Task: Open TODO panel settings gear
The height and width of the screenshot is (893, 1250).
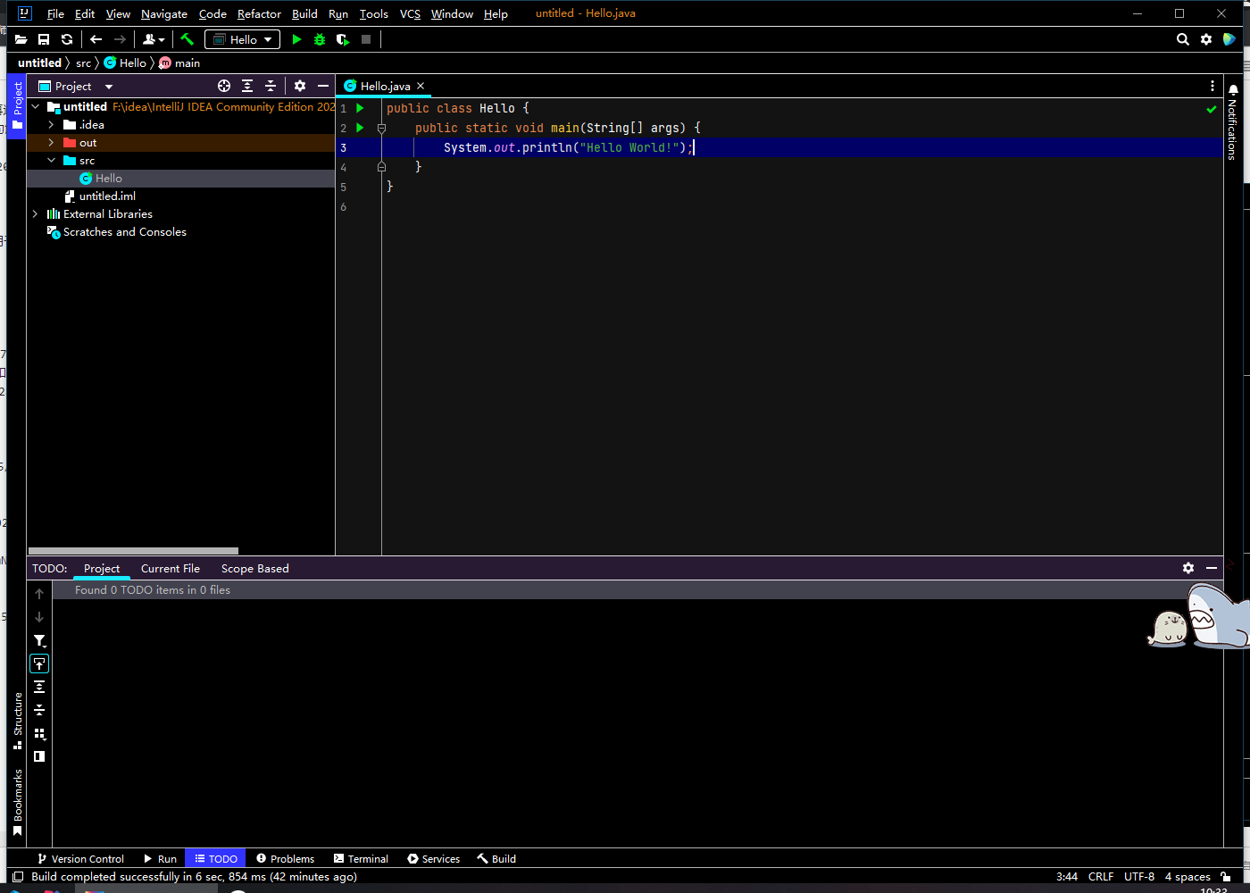Action: pos(1188,568)
